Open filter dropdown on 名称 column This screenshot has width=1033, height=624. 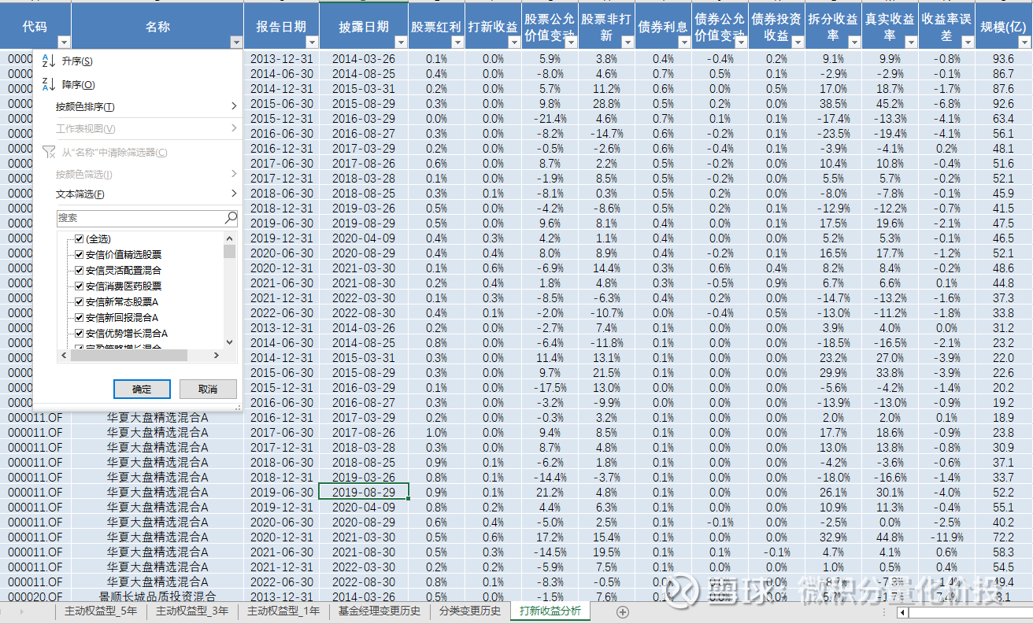[x=235, y=42]
